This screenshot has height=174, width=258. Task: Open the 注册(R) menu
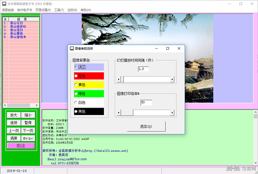[x=72, y=10]
